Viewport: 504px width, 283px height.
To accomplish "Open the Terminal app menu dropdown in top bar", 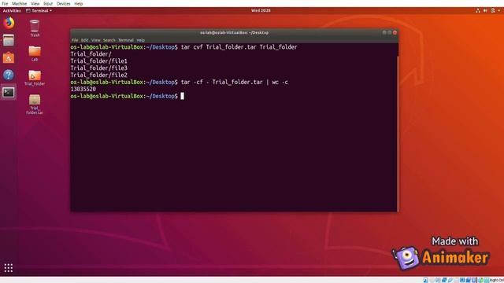I will click(x=39, y=10).
